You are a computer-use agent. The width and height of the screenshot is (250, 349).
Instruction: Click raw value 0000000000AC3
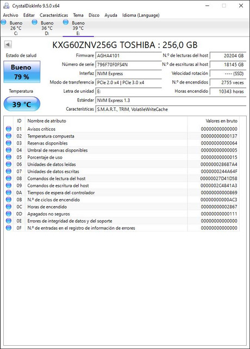click(218, 200)
